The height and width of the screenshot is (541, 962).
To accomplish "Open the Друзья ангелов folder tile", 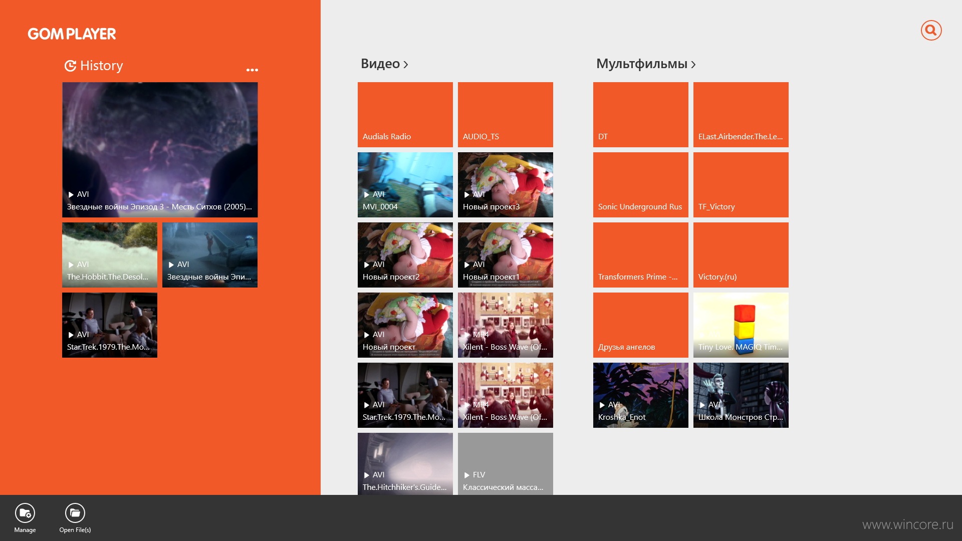I will pyautogui.click(x=641, y=325).
